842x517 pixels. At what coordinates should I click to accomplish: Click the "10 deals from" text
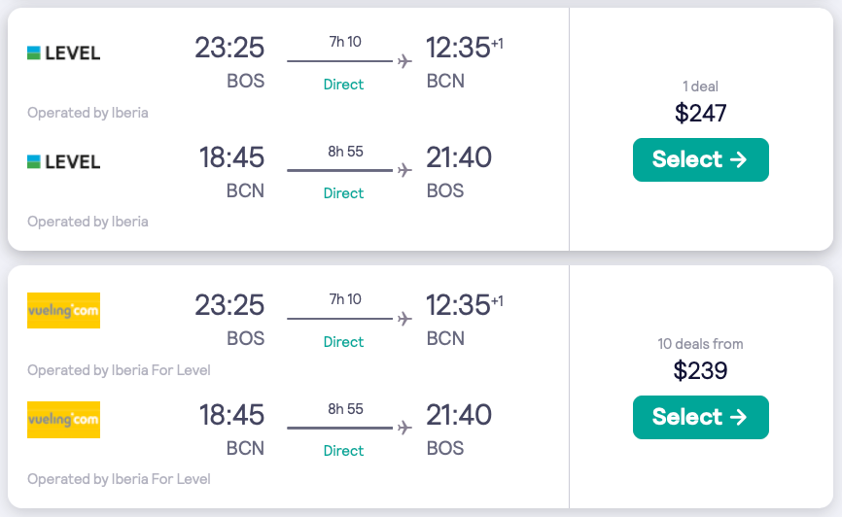point(700,344)
